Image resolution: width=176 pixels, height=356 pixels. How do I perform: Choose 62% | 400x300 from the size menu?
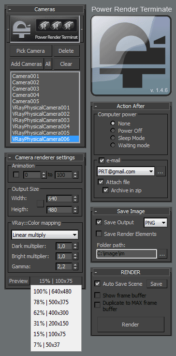[x=56, y=313]
